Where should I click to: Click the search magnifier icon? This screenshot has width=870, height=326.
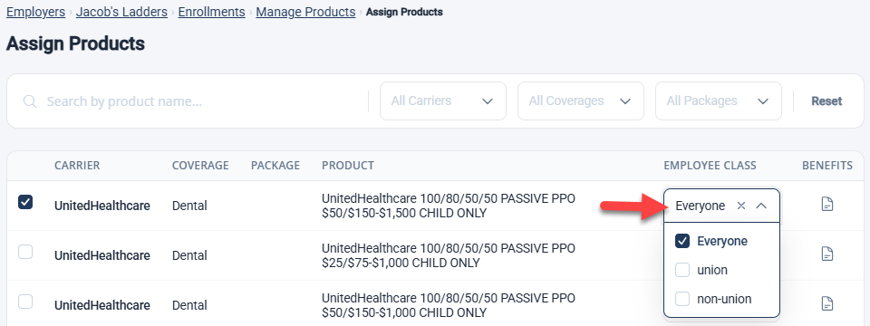click(x=30, y=101)
